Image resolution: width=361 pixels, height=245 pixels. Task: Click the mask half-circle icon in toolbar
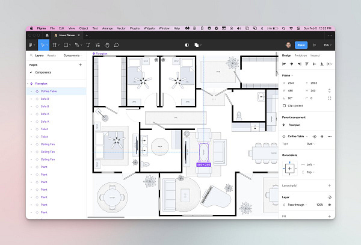[x=187, y=45]
